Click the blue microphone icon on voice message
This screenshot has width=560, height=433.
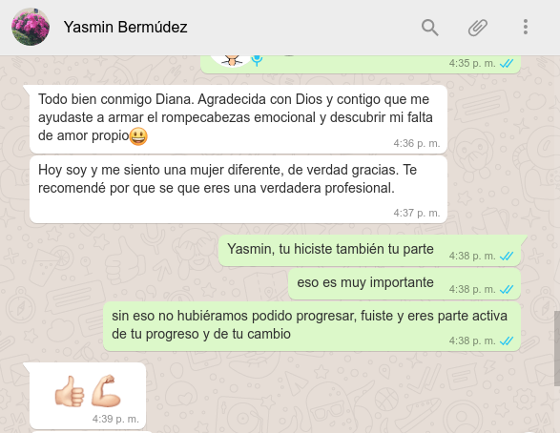coord(257,60)
